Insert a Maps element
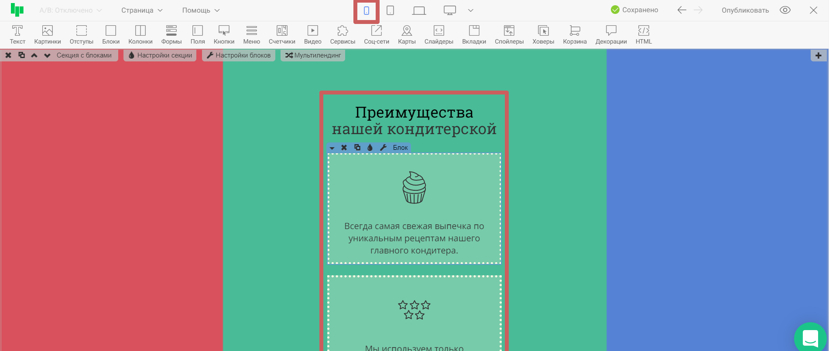This screenshot has width=829, height=351. 407,35
